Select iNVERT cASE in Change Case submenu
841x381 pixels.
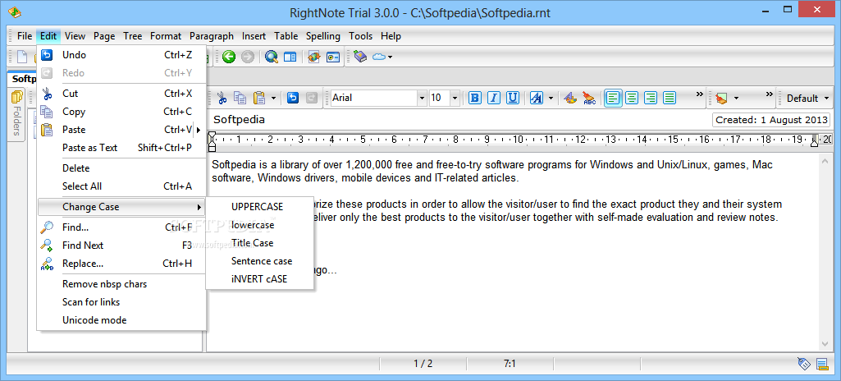(259, 279)
